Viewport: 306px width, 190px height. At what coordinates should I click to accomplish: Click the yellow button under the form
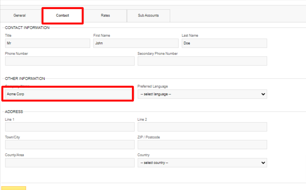point(14,188)
